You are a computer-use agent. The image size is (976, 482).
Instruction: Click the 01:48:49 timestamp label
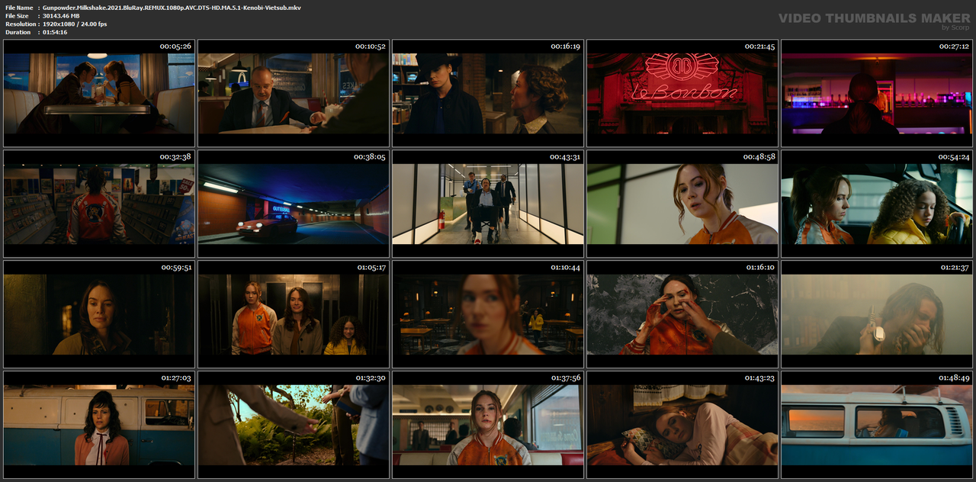click(954, 378)
